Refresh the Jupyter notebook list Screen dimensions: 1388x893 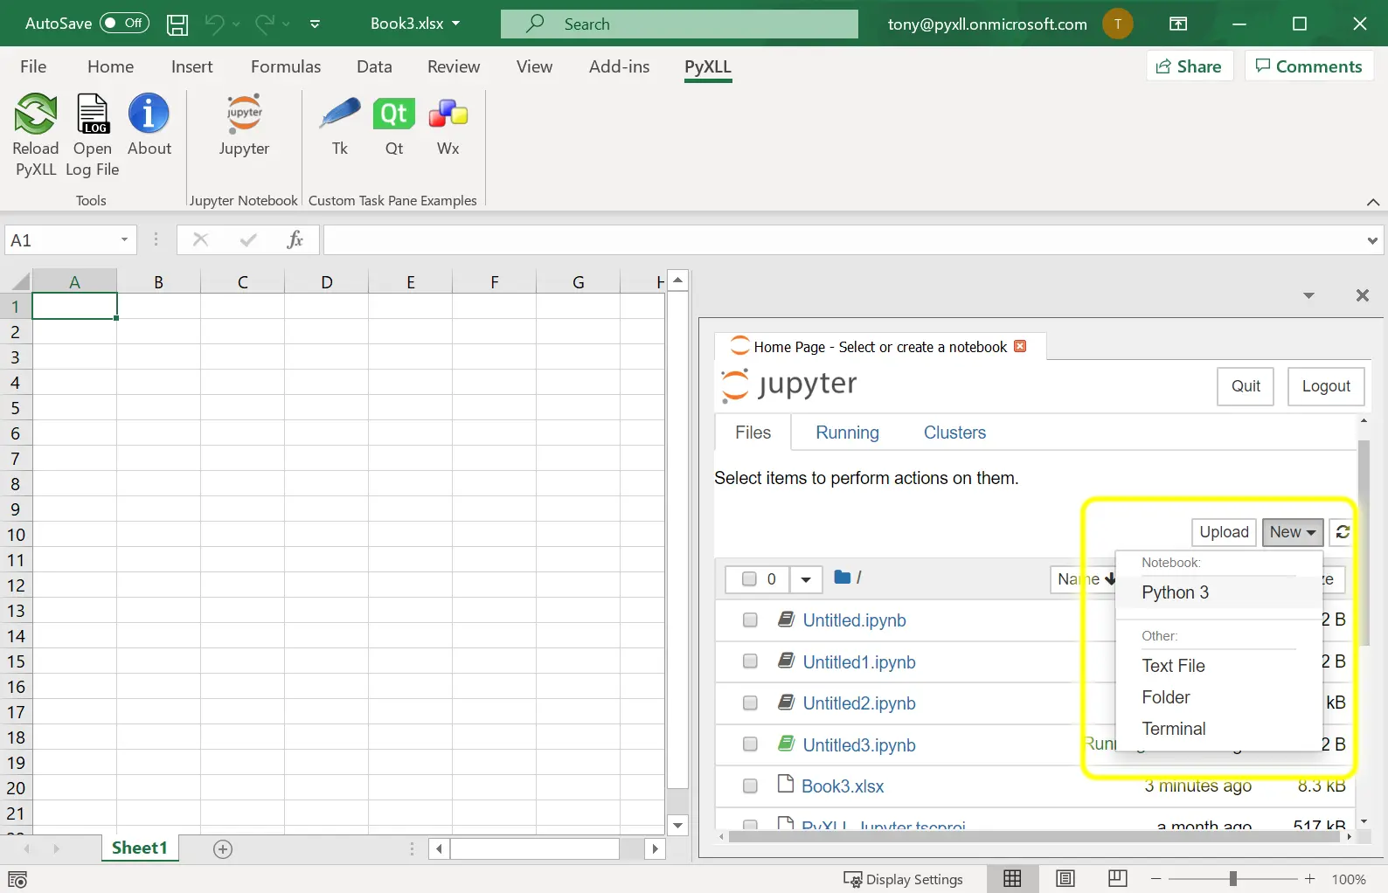click(x=1343, y=531)
